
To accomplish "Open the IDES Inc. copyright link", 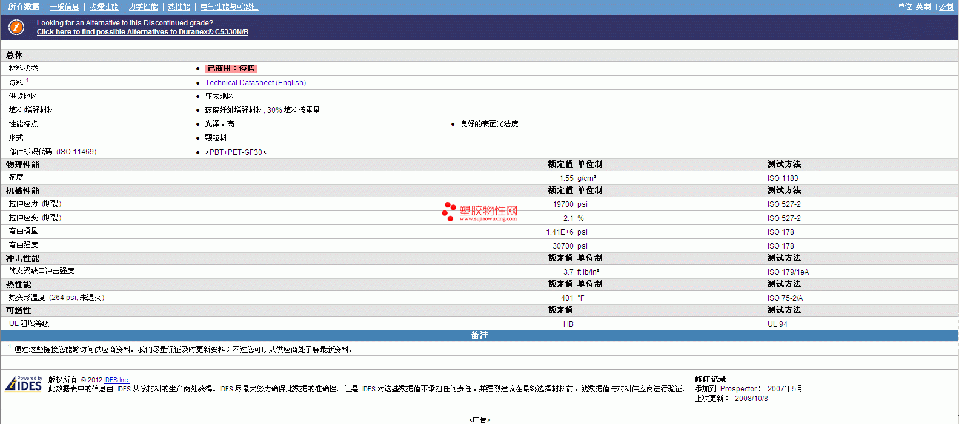I will pos(117,380).
